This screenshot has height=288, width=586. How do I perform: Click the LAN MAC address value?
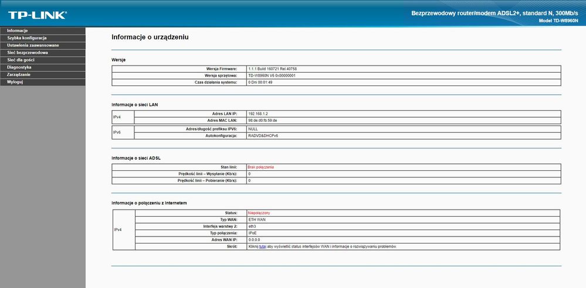pos(262,121)
